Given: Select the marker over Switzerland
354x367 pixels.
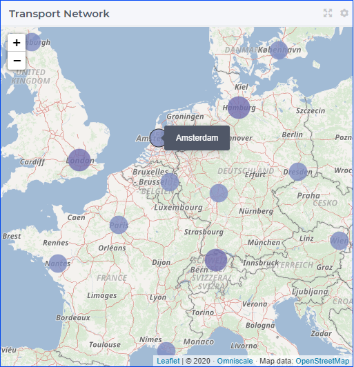Looking at the screenshot, I should 216,260.
